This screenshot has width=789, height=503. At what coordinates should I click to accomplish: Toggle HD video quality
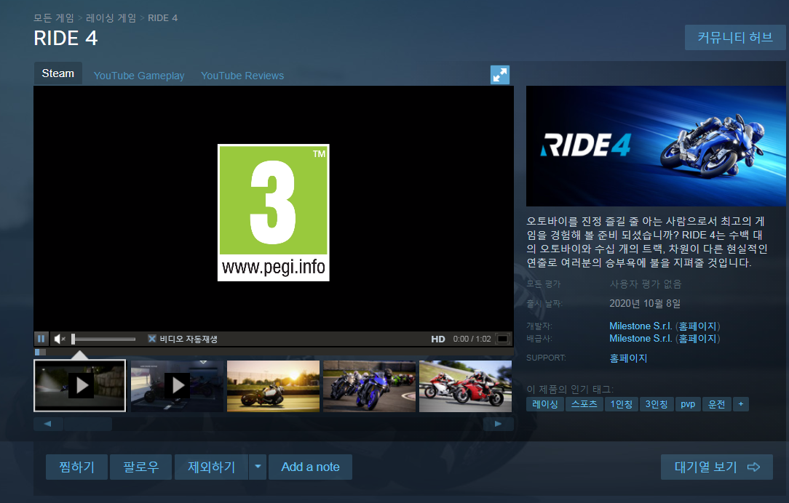click(x=437, y=339)
